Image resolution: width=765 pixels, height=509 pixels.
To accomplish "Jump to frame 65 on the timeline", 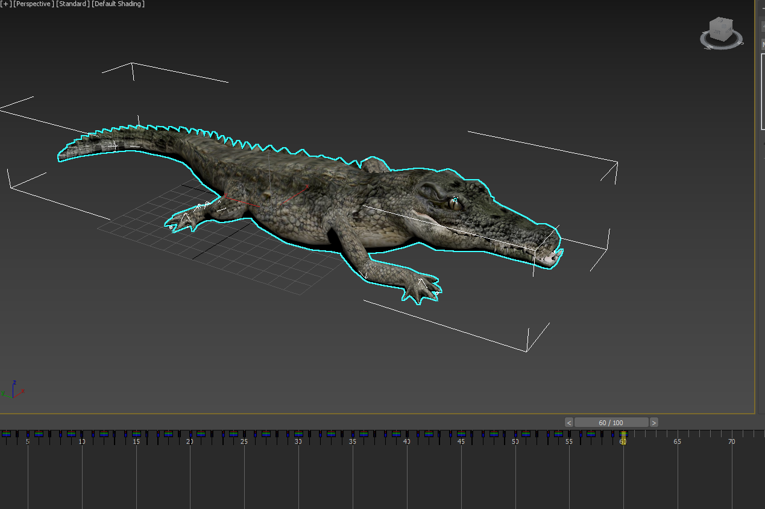I will click(678, 441).
